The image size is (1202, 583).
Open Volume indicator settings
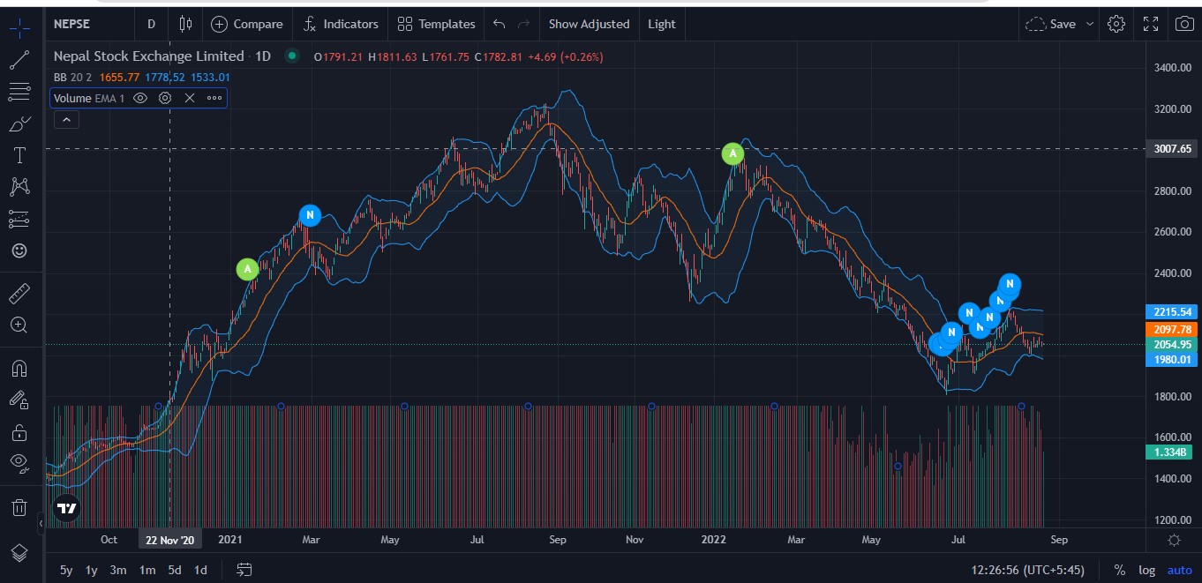164,98
